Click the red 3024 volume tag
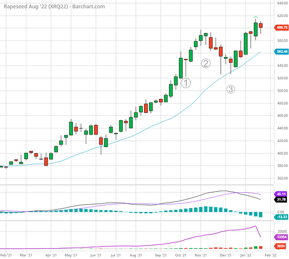 [x=281, y=246]
